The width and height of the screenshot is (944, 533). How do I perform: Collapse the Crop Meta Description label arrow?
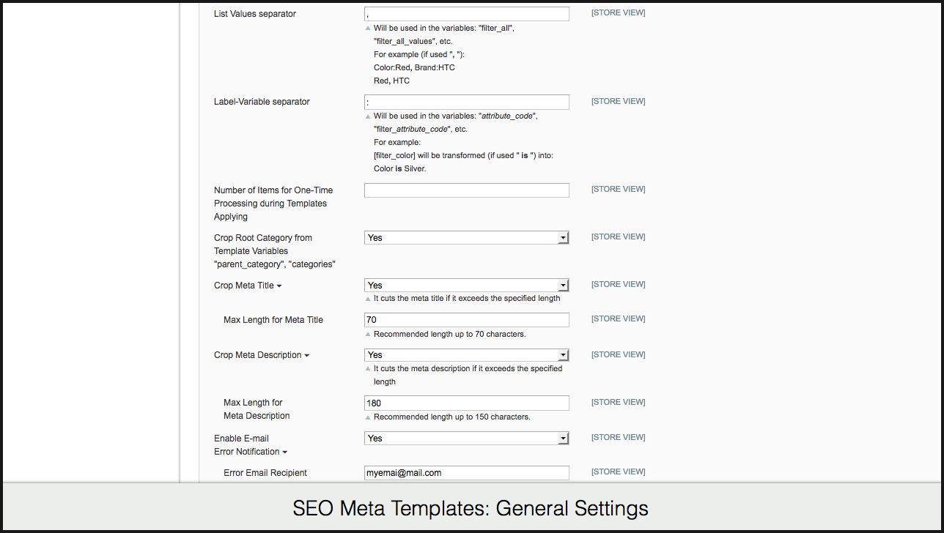click(306, 356)
